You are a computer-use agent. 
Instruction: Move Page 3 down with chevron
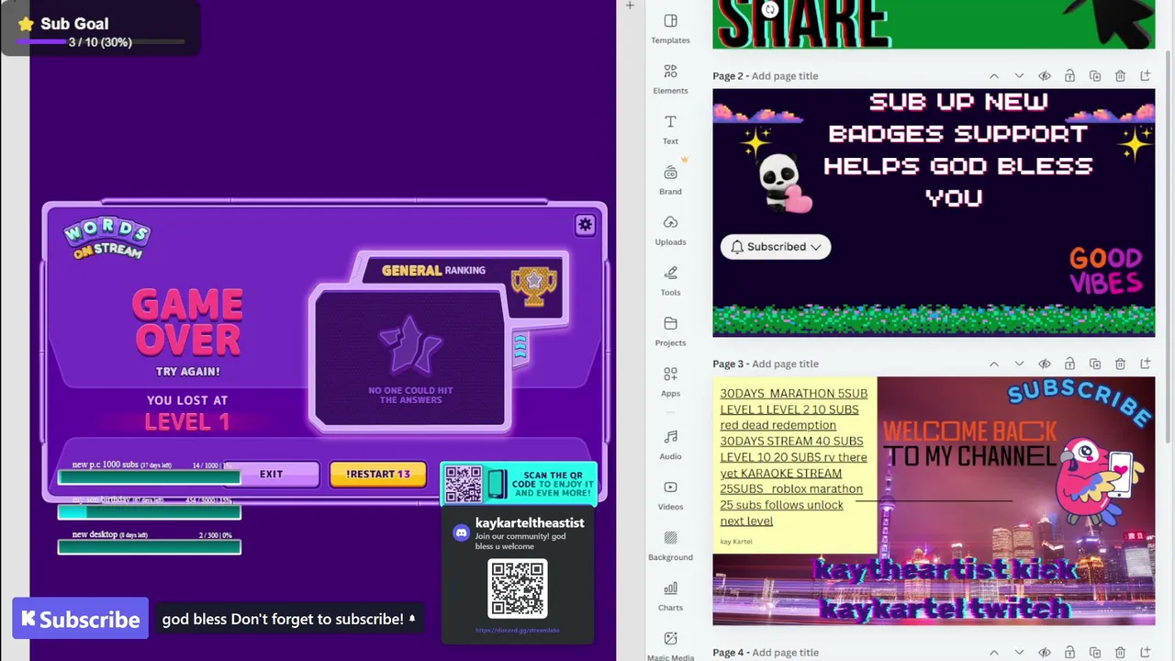click(x=1019, y=364)
